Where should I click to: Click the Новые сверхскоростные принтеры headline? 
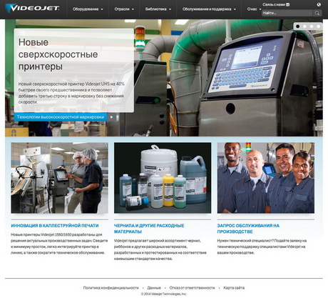click(x=58, y=54)
